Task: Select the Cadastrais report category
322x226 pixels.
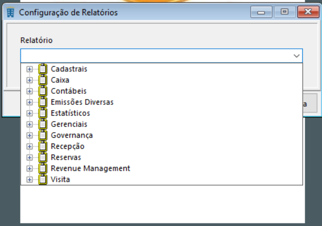Action: click(69, 69)
